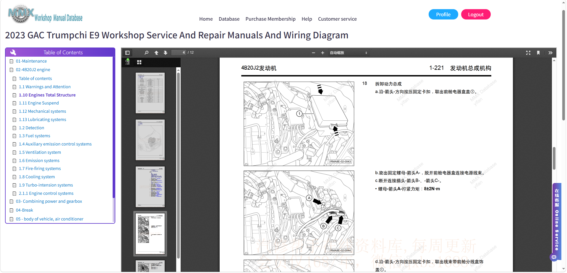The height and width of the screenshot is (273, 567).
Task: Click the wrench icon in Table of Contents
Action: (x=13, y=53)
